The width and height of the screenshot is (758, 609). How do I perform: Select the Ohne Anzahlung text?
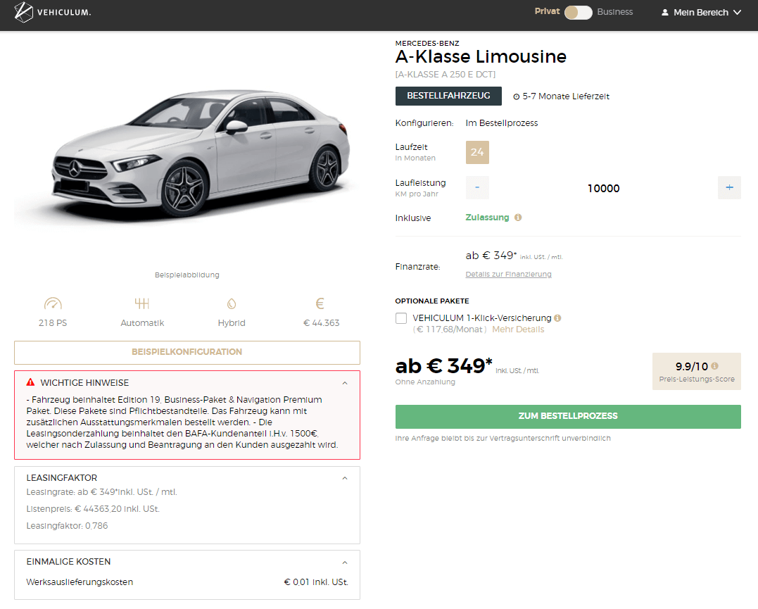(x=425, y=382)
